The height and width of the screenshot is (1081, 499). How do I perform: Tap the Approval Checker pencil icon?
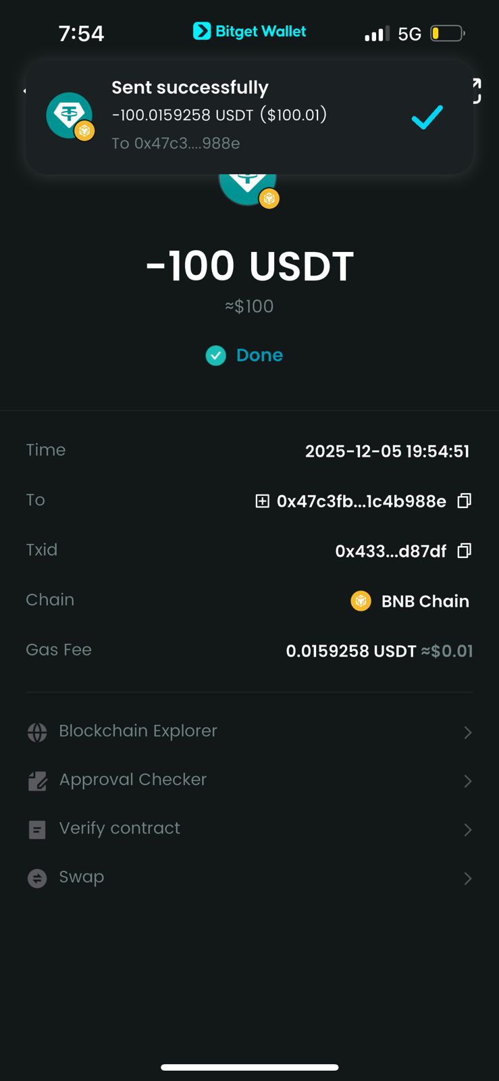[x=37, y=781]
